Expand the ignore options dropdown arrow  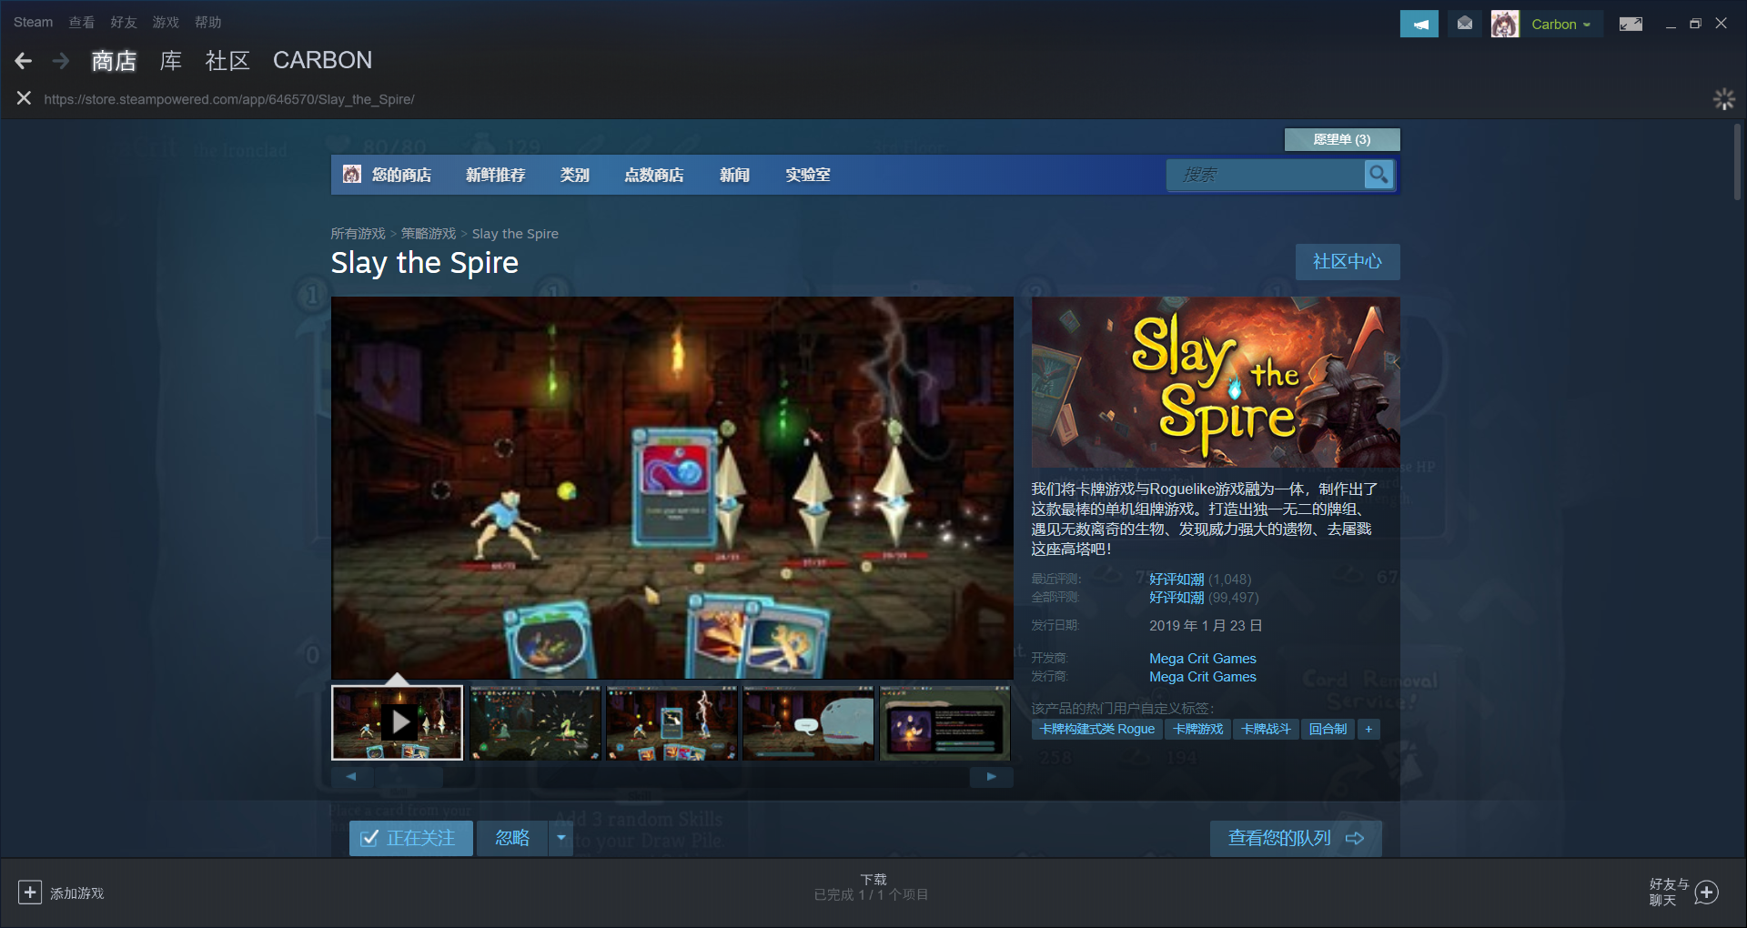click(561, 838)
